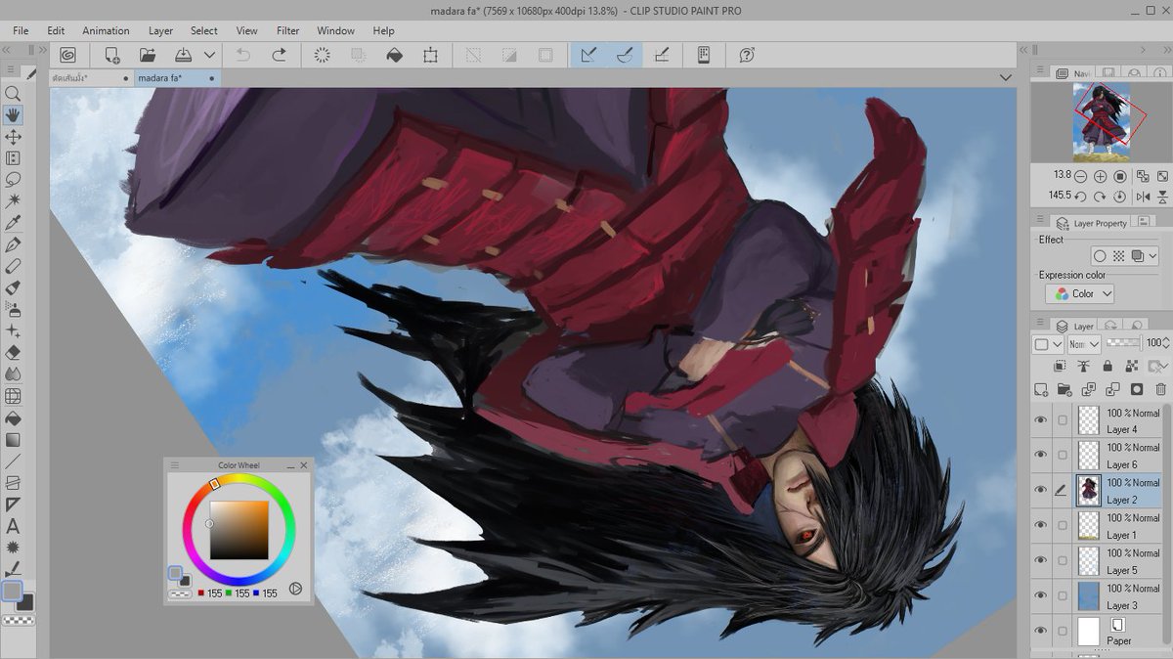Open file using folder toolbar icon

pos(147,56)
